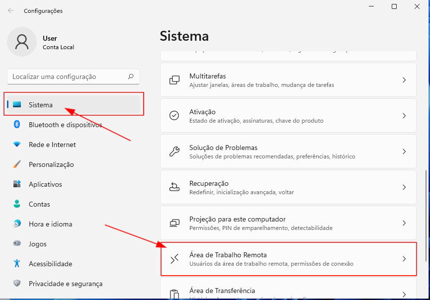Click the Hora e idioma clock icon
This screenshot has height=300, width=430.
[15, 224]
